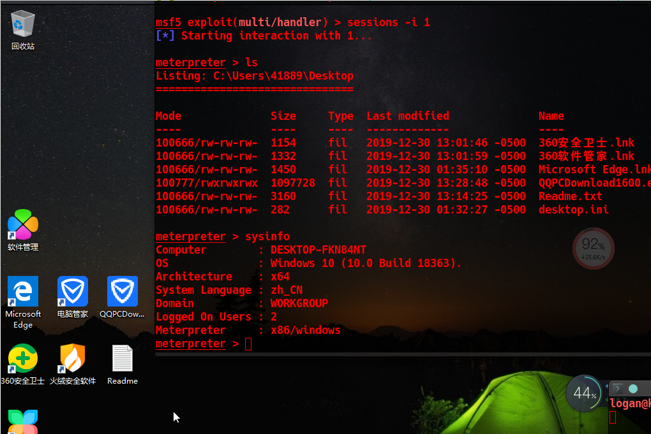Click the teal circle icon beside terminal icon
The image size is (651, 434).
633,389
